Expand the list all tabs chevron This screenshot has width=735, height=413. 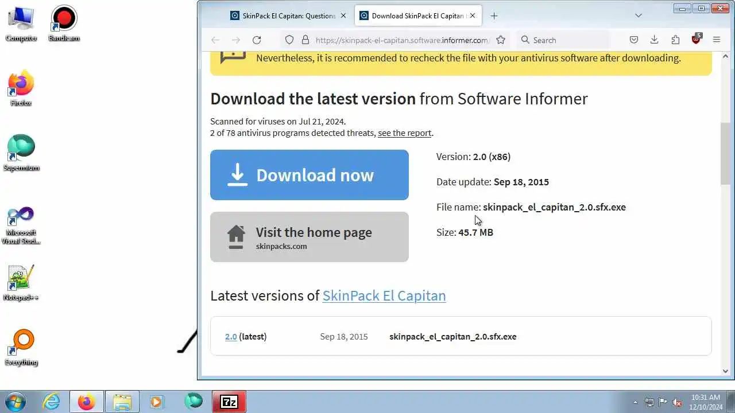point(639,15)
